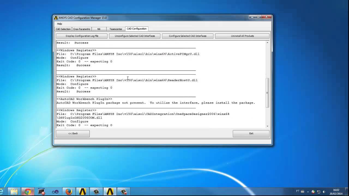
Task: Click the <<AutoCAD Workbench PlugIn>> heading
Action: 84,99
